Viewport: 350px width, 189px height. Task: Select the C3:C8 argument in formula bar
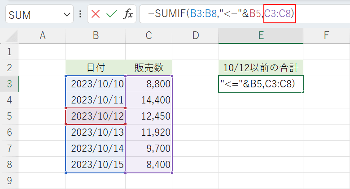click(279, 14)
